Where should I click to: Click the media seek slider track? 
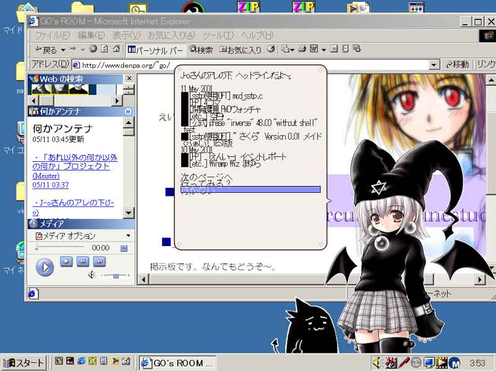click(60, 247)
